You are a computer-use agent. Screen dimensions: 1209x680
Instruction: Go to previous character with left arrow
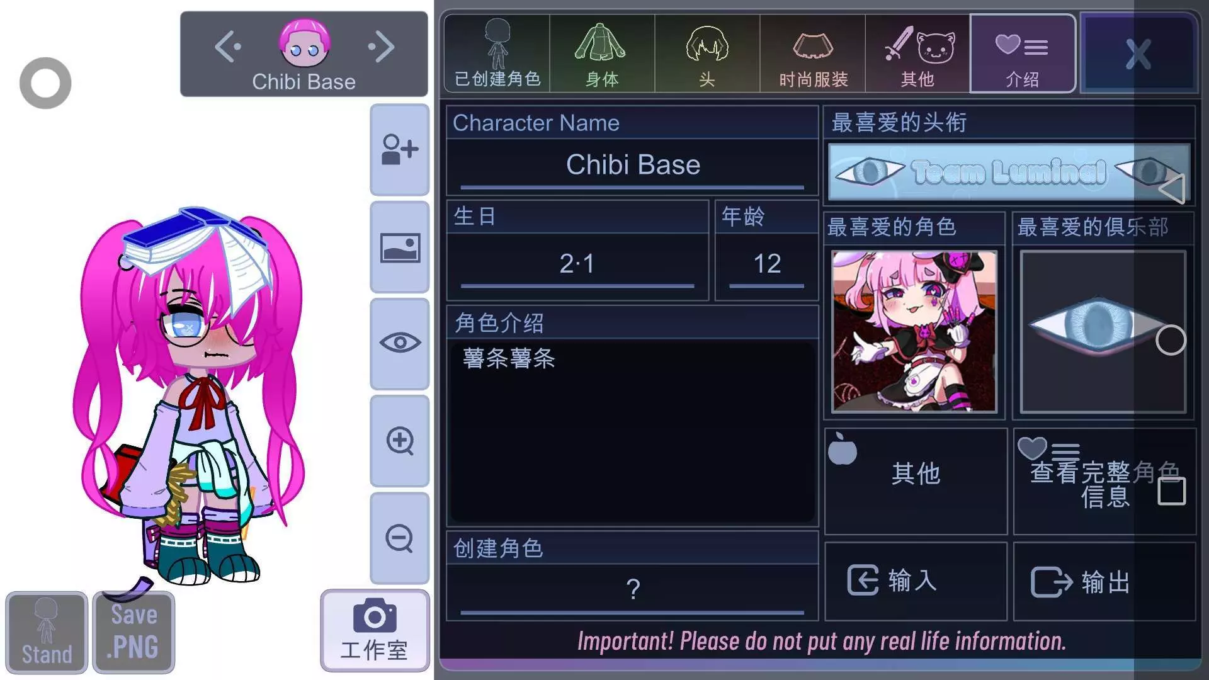tap(227, 47)
